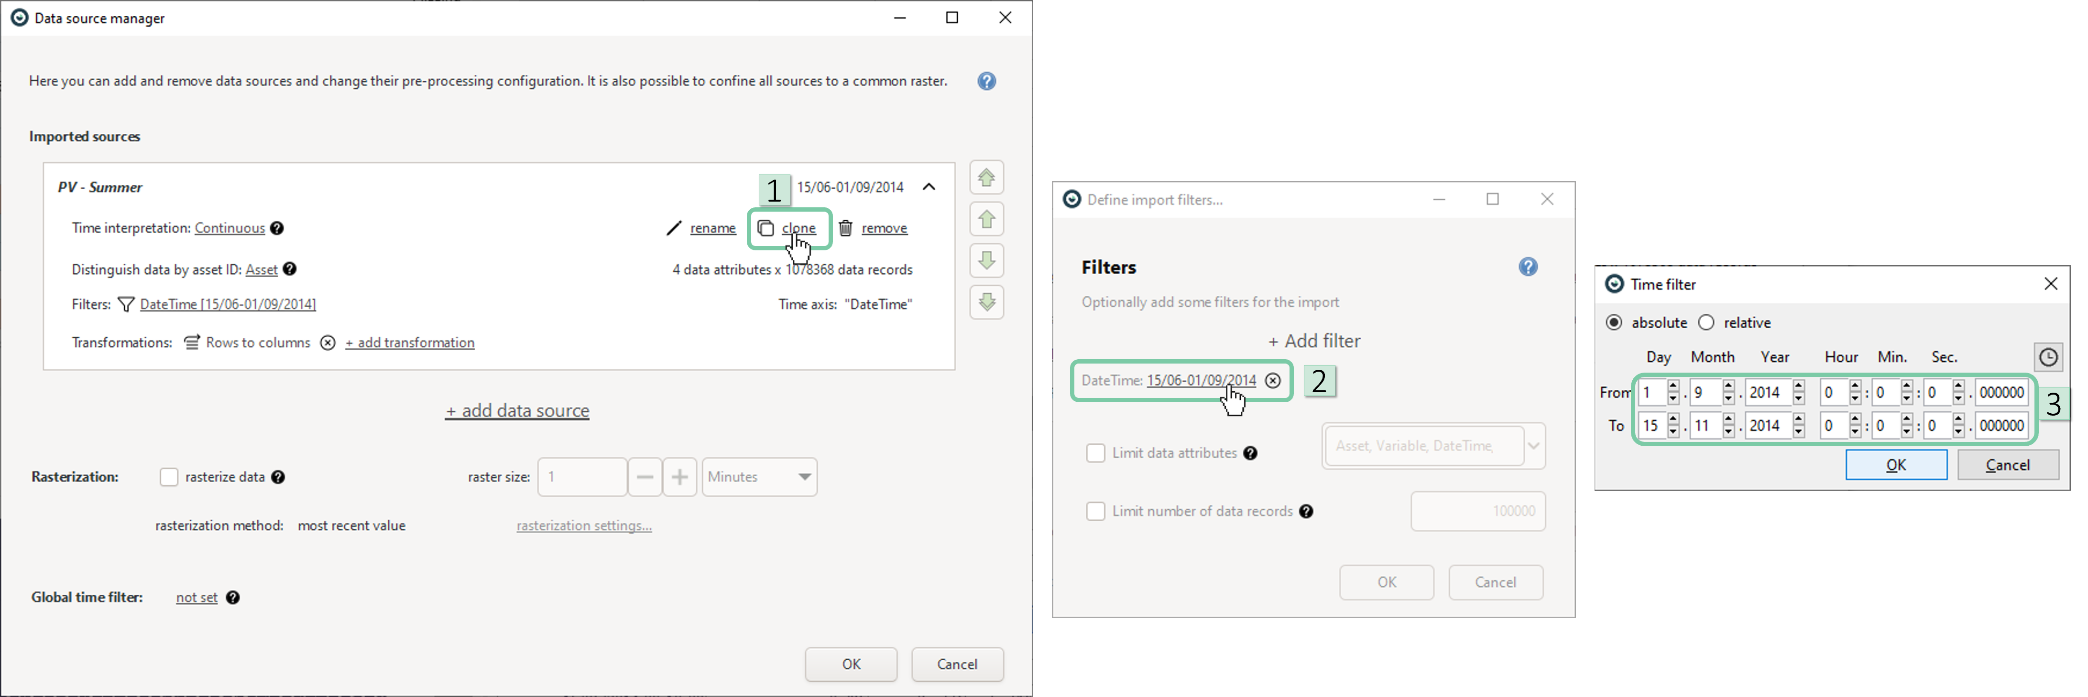Move PV - Summer source down one
The width and height of the screenshot is (2088, 697).
[986, 261]
